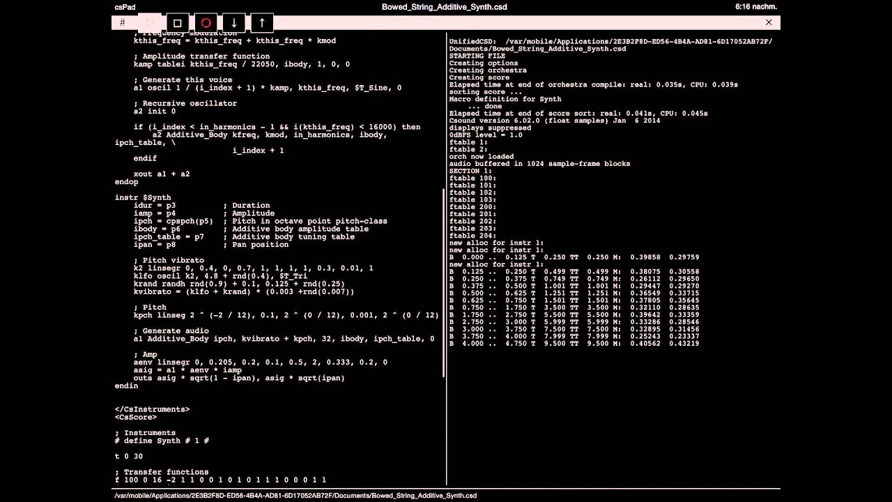Viewport: 892px width, 502px height.
Task: Click the '# define Synth # 1 #' line
Action: pyautogui.click(x=162, y=441)
